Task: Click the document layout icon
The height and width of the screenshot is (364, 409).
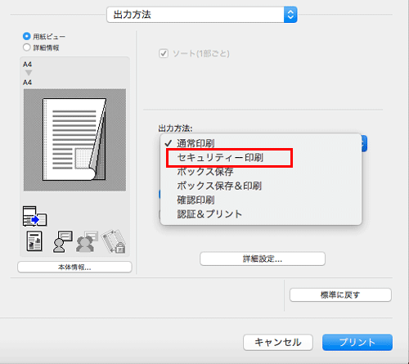Action: click(34, 241)
